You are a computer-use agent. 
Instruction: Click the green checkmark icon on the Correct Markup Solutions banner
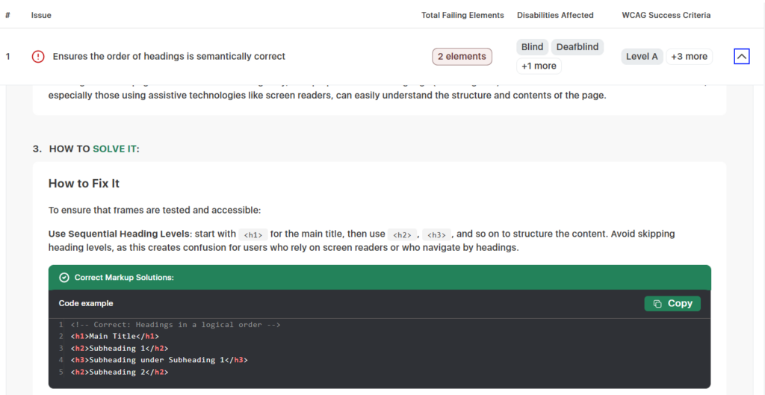click(64, 278)
